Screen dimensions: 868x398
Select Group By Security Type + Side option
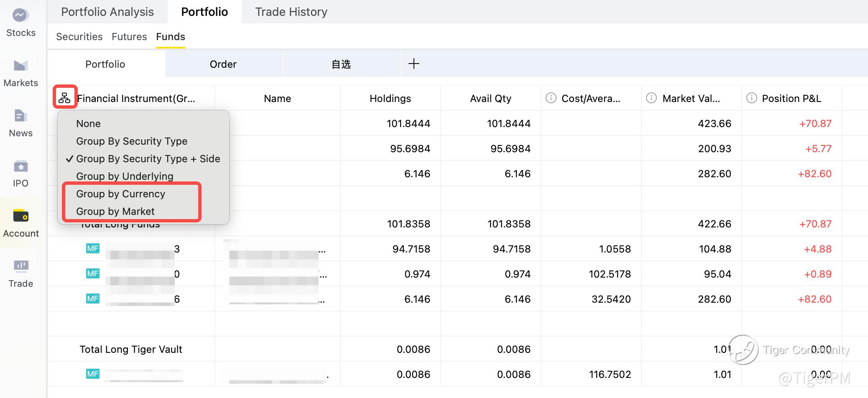click(148, 159)
